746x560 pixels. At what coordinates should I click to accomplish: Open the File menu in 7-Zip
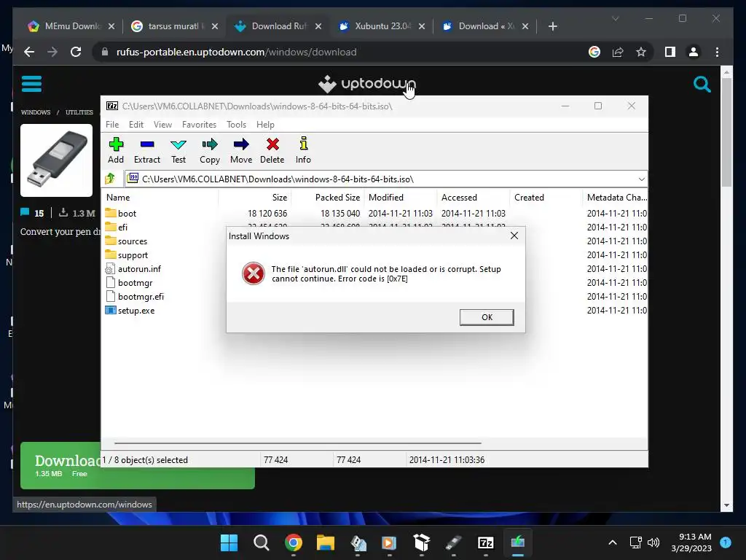(x=112, y=124)
